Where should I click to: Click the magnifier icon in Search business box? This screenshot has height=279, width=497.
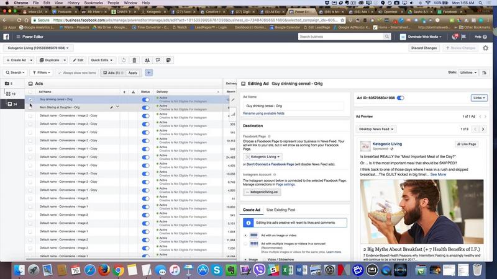coord(386,37)
